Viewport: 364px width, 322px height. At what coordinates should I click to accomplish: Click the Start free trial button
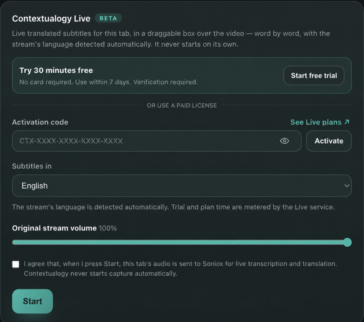(314, 76)
